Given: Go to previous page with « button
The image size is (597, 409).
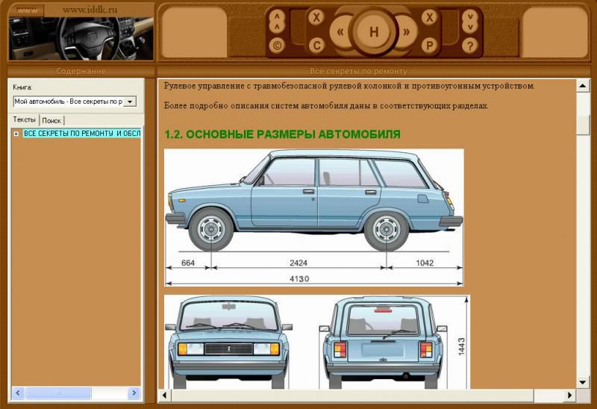Looking at the screenshot, I should click(341, 33).
